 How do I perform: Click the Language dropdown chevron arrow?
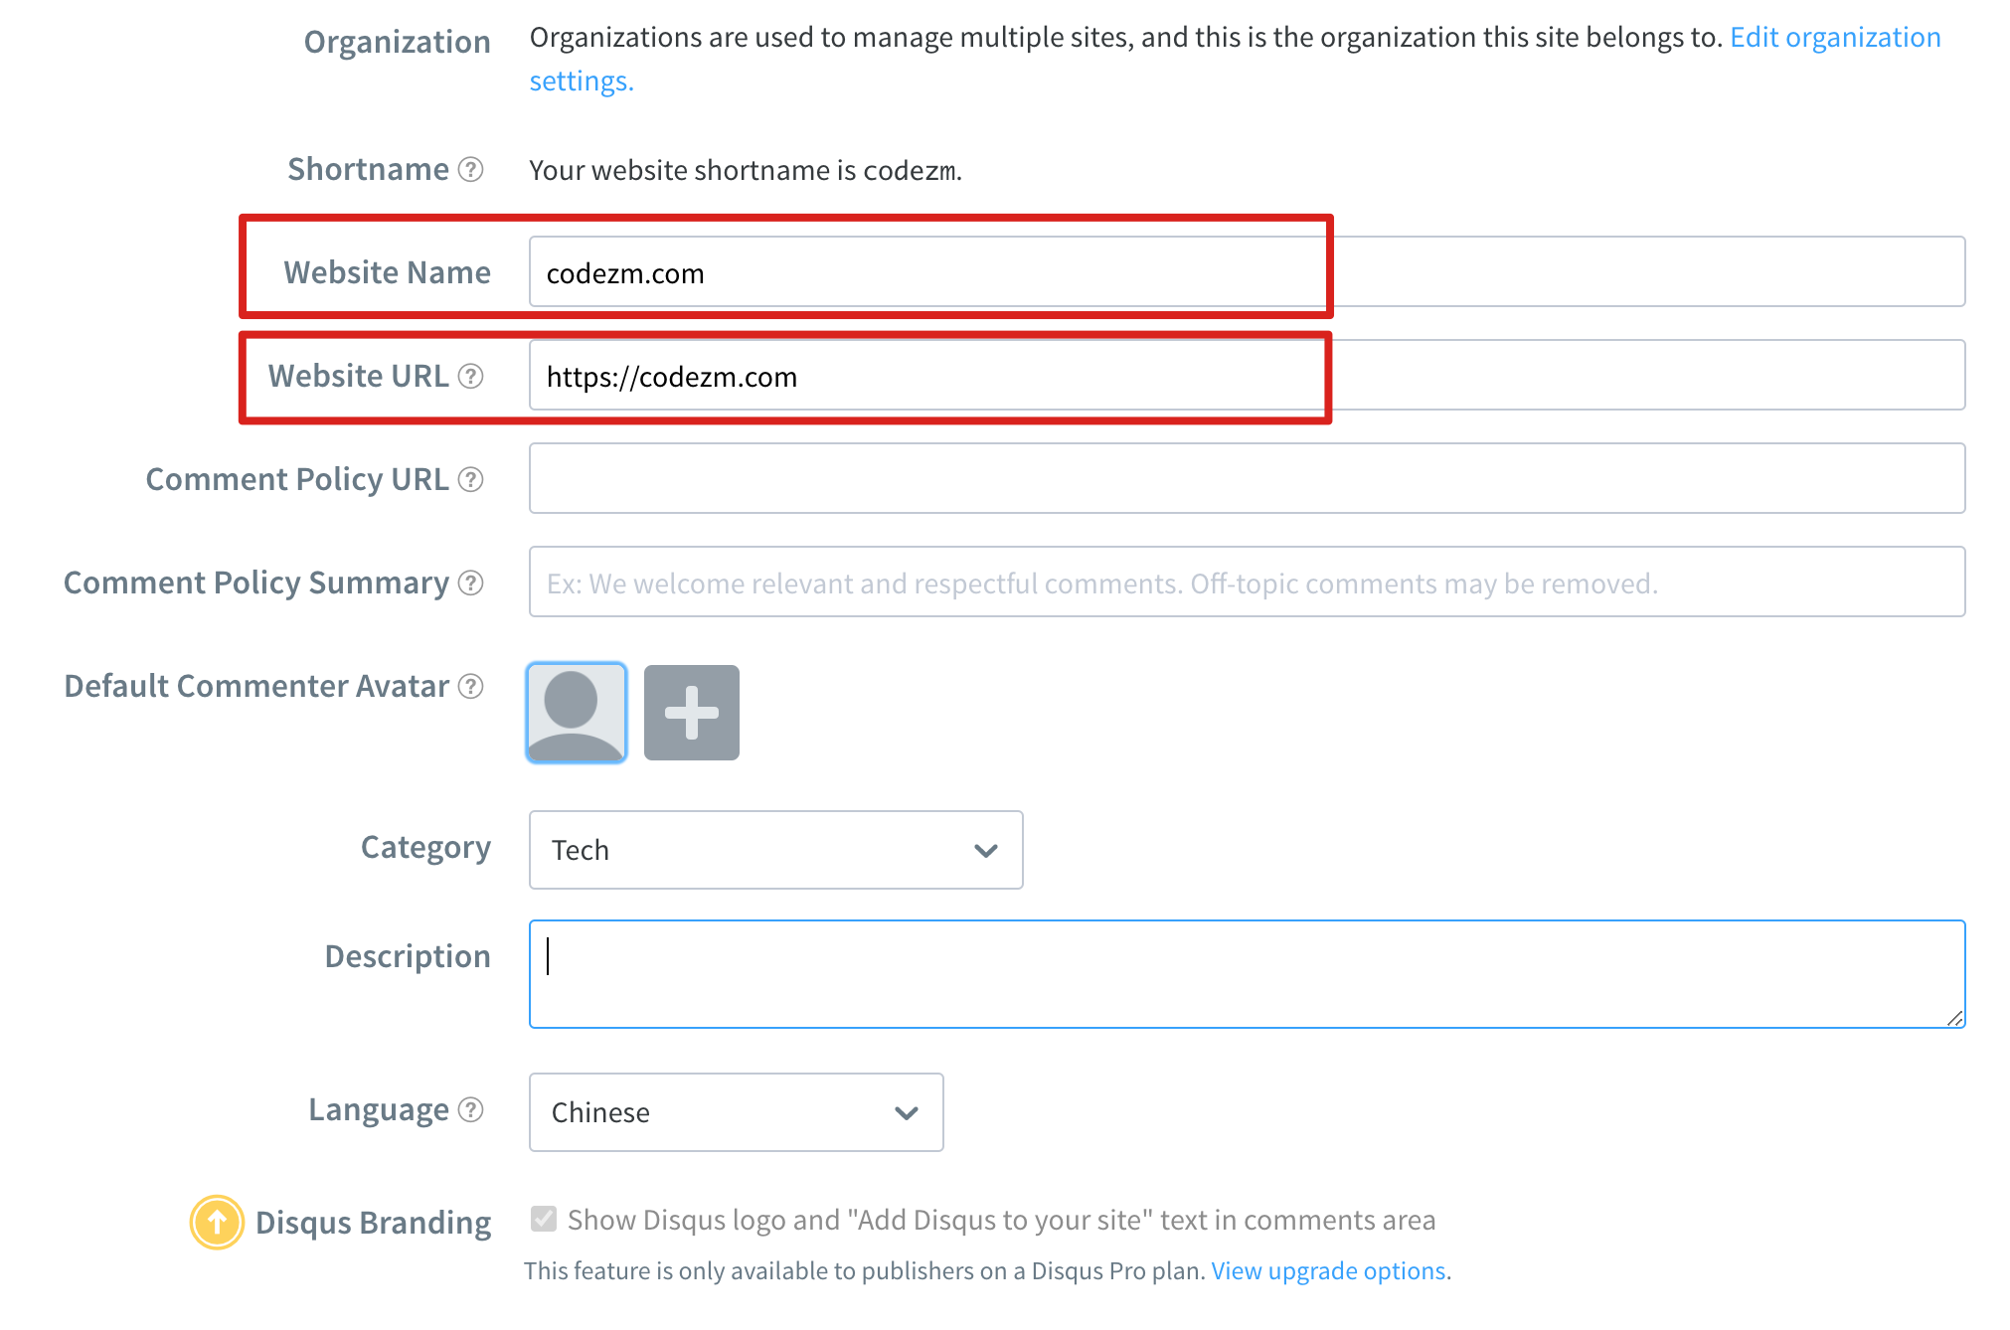click(906, 1113)
